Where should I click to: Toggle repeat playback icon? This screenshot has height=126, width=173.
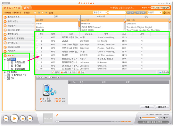tap(161, 118)
